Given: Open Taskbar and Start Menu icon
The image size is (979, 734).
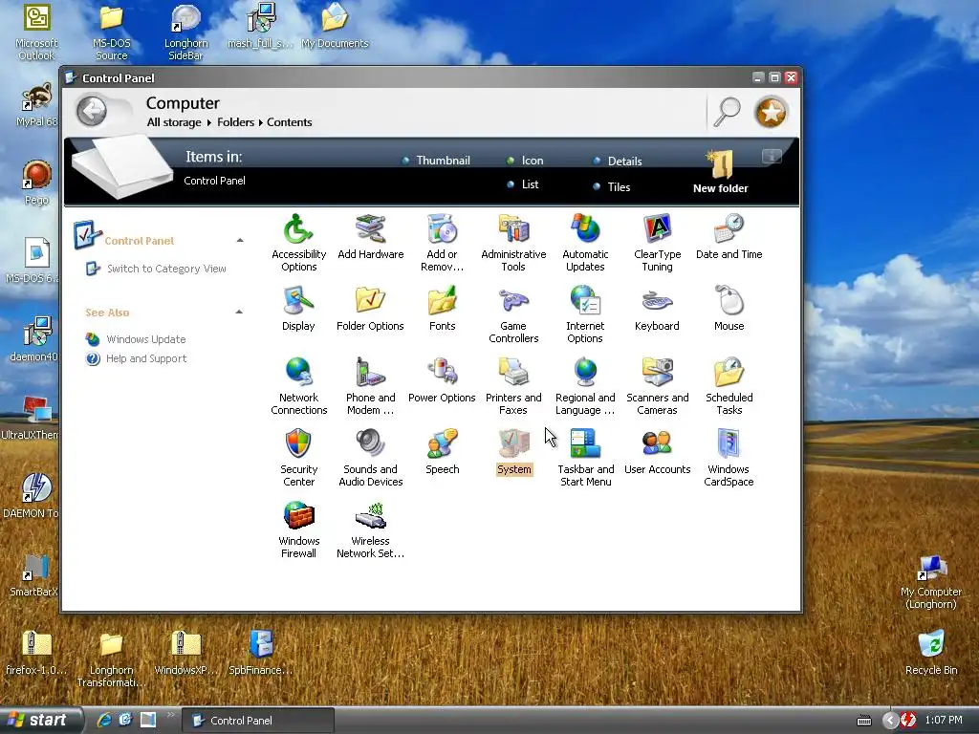Looking at the screenshot, I should coord(585,458).
